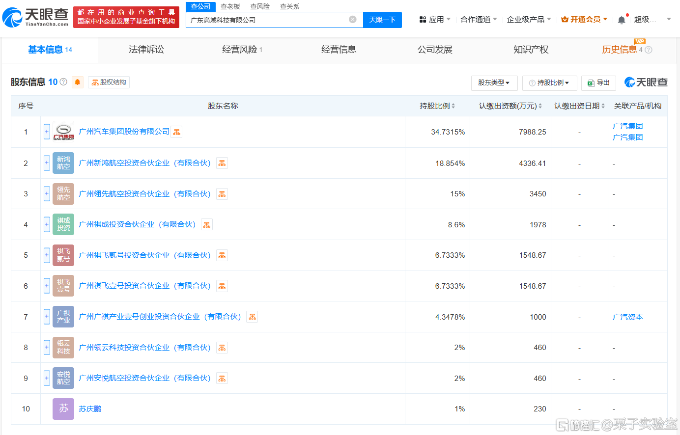Open equity structure icon for 广州祺飞壹号投资合伙企业
The width and height of the screenshot is (680, 435).
222,286
